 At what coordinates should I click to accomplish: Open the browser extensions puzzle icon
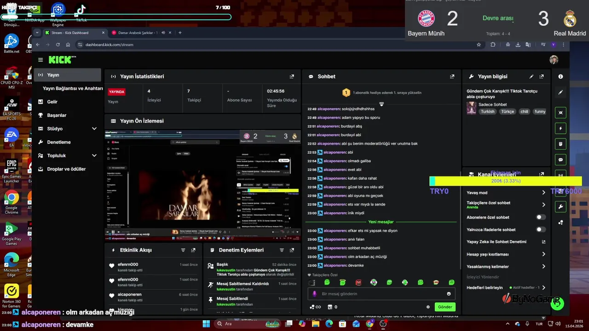point(493,45)
